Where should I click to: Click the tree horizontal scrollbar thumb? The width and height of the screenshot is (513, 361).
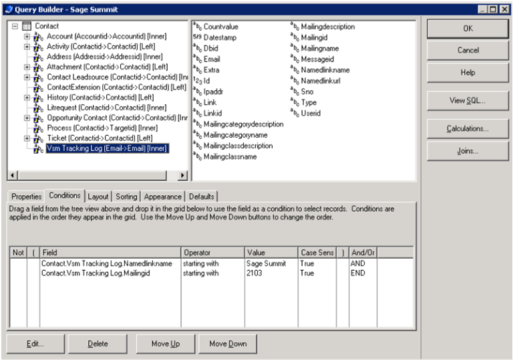(x=92, y=175)
